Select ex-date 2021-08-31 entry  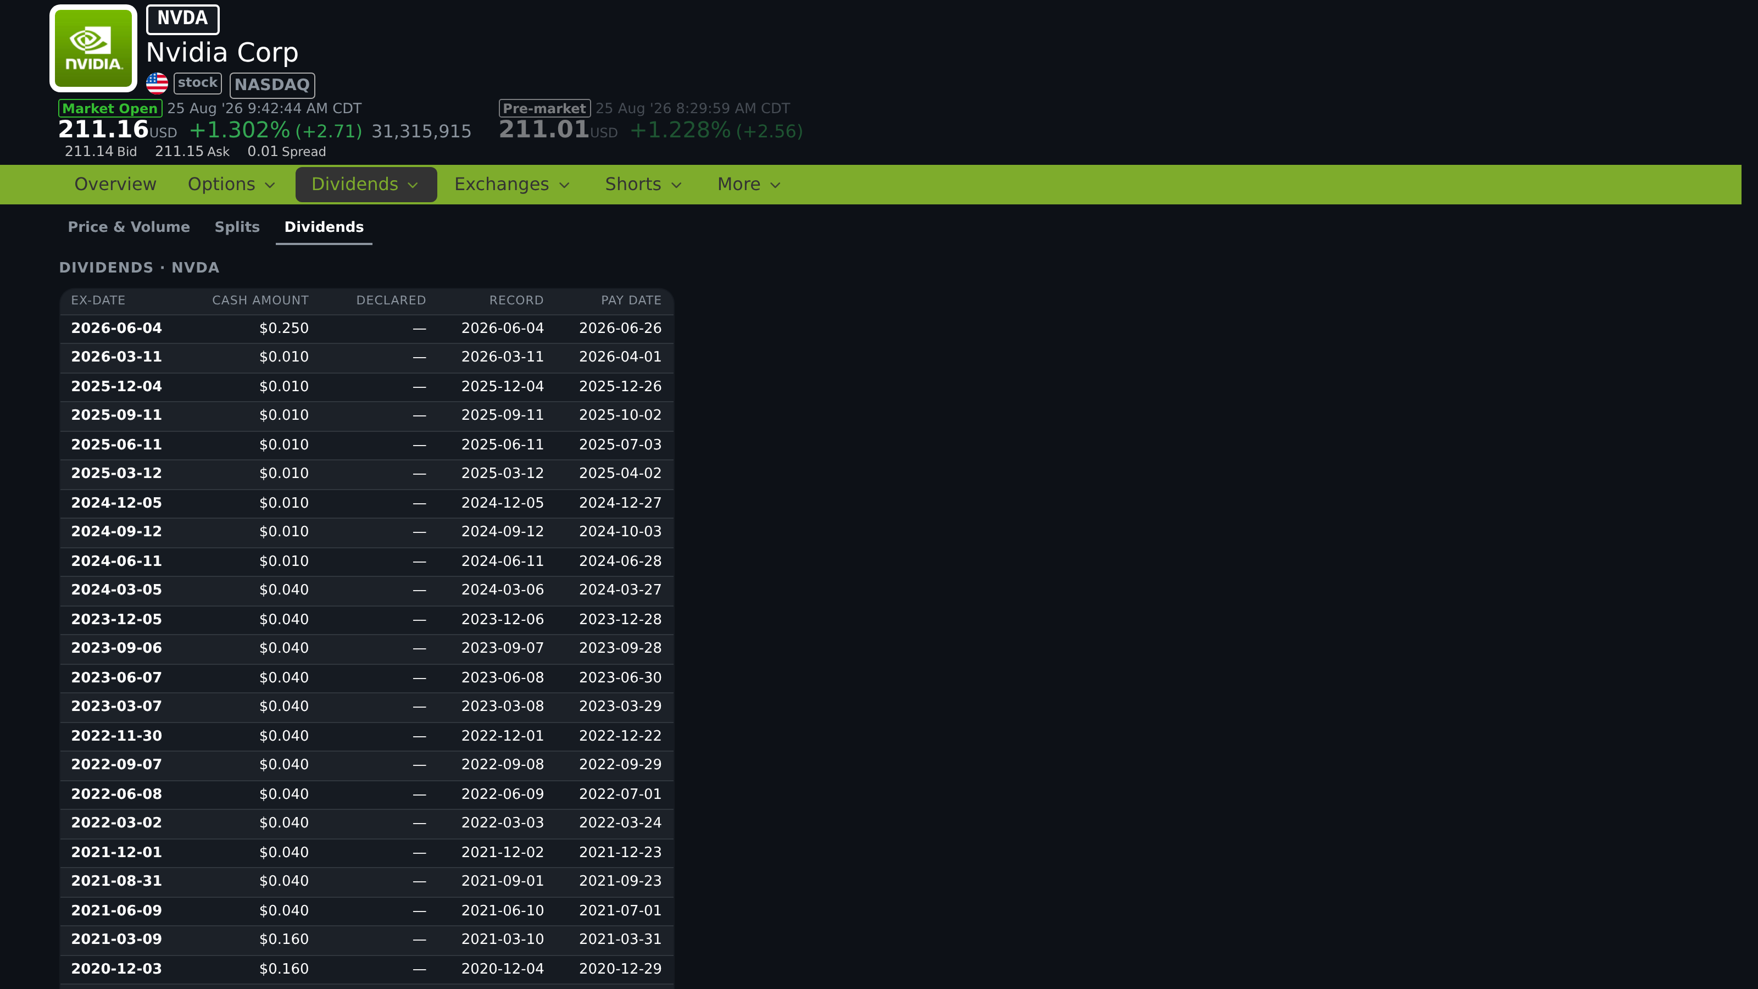(x=116, y=880)
